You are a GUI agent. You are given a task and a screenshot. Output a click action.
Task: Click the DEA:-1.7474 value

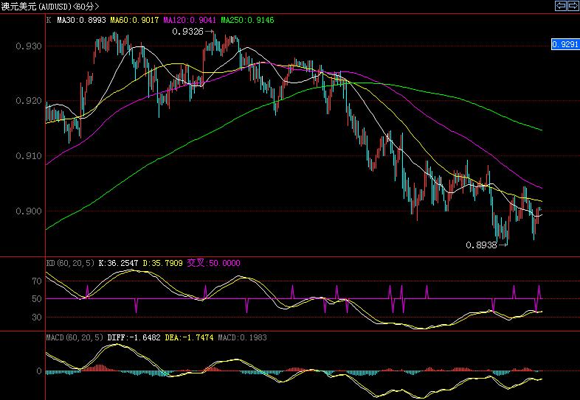click(189, 337)
